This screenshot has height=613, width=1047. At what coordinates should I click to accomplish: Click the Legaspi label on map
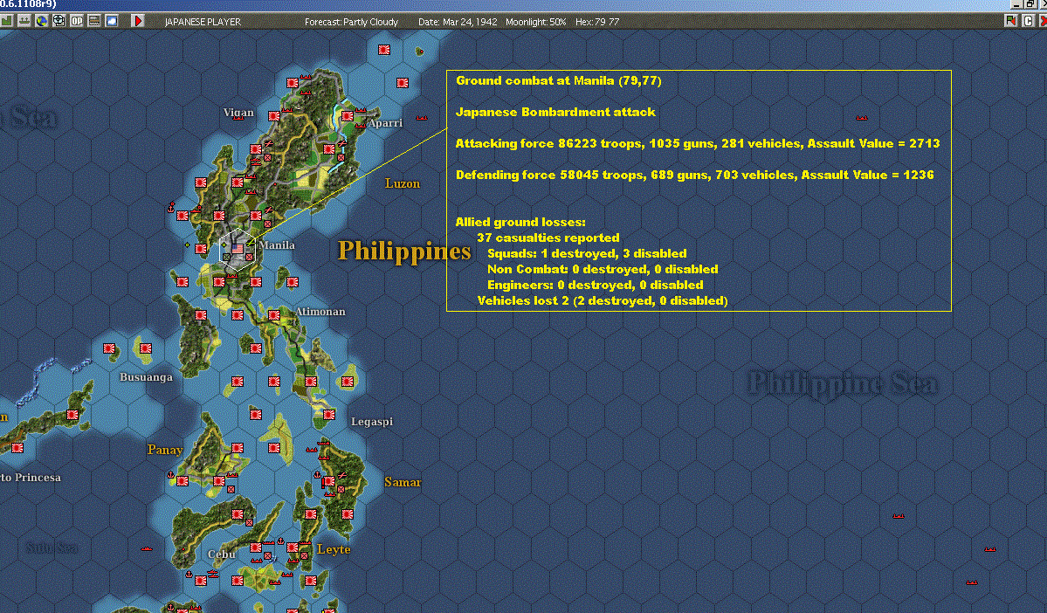pos(372,422)
